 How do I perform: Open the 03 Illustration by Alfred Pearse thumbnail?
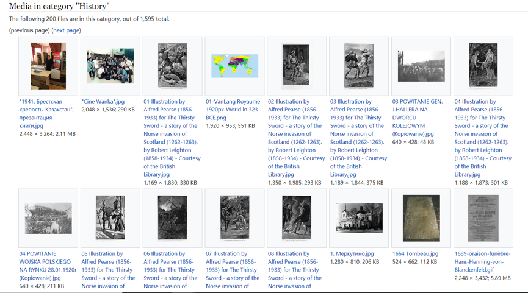[x=359, y=66]
